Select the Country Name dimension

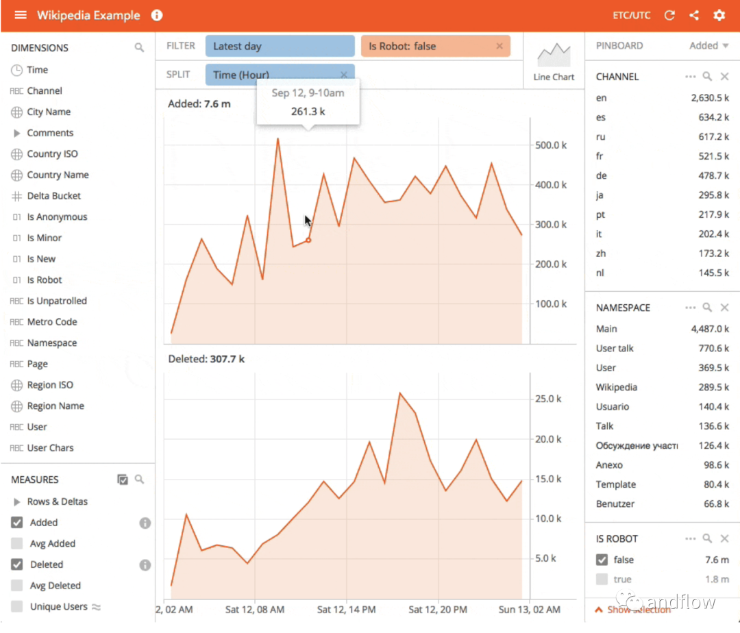tap(58, 175)
